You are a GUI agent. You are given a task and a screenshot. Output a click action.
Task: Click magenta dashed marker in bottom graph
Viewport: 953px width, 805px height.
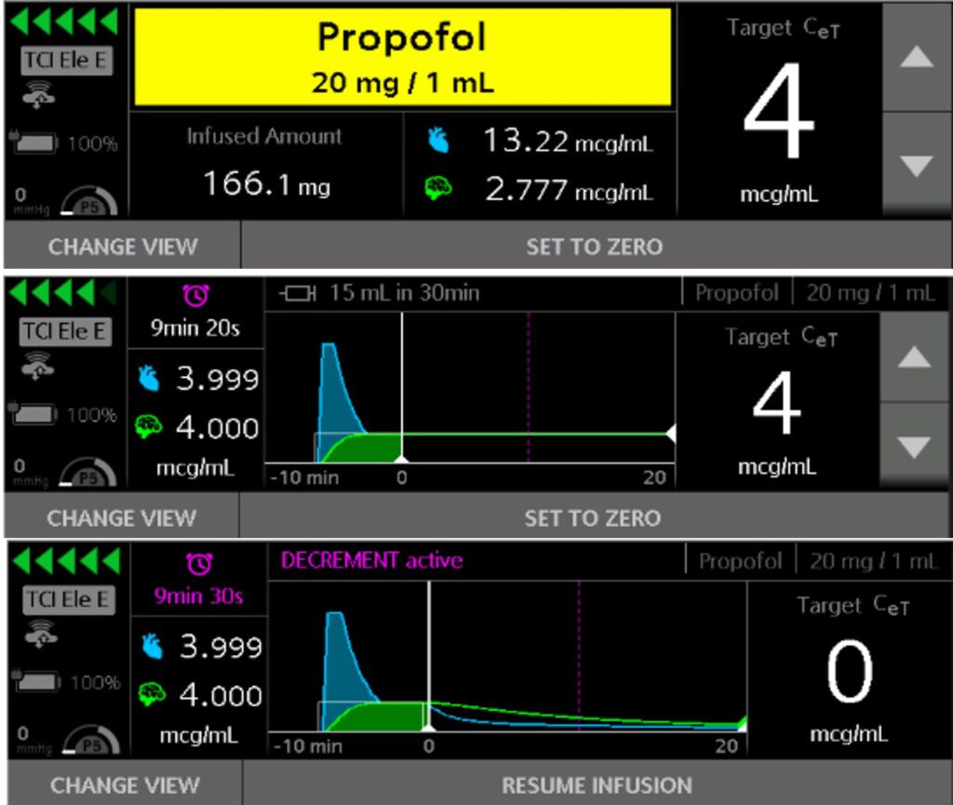point(579,656)
